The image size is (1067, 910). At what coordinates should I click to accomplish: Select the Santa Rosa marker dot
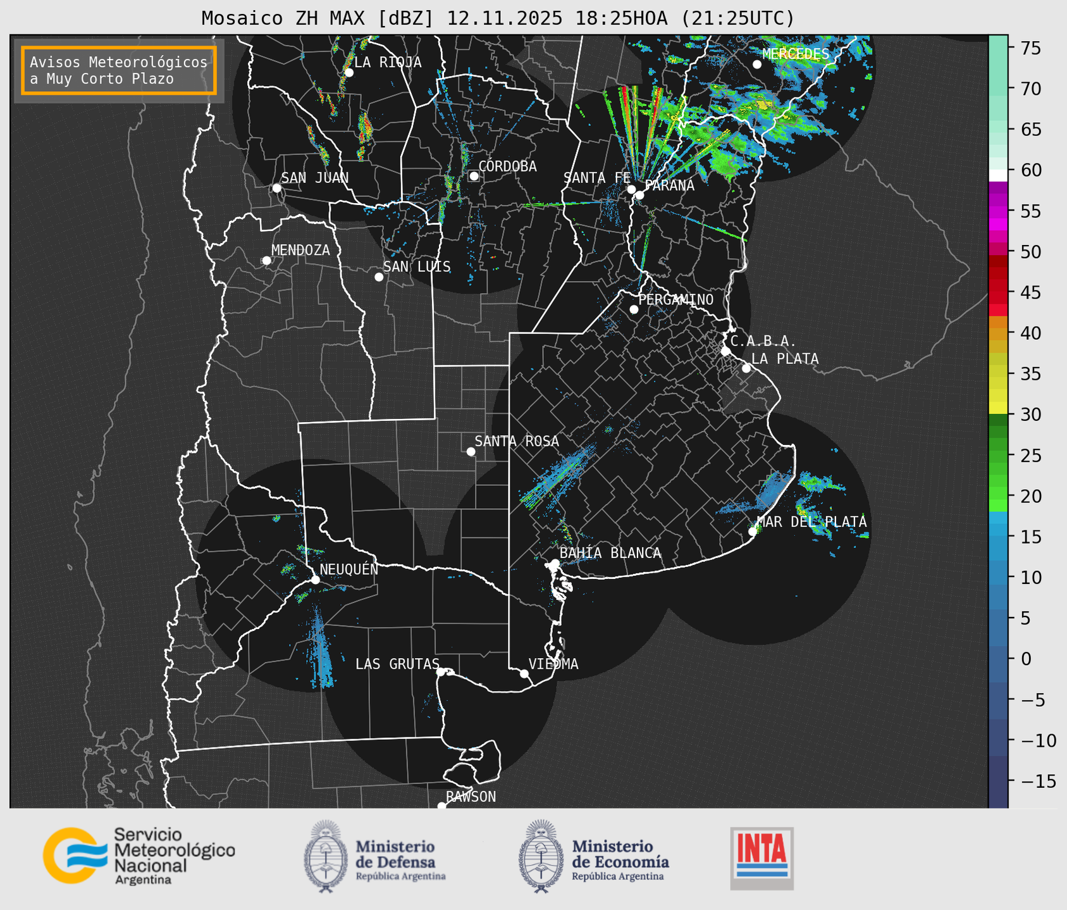coord(471,451)
